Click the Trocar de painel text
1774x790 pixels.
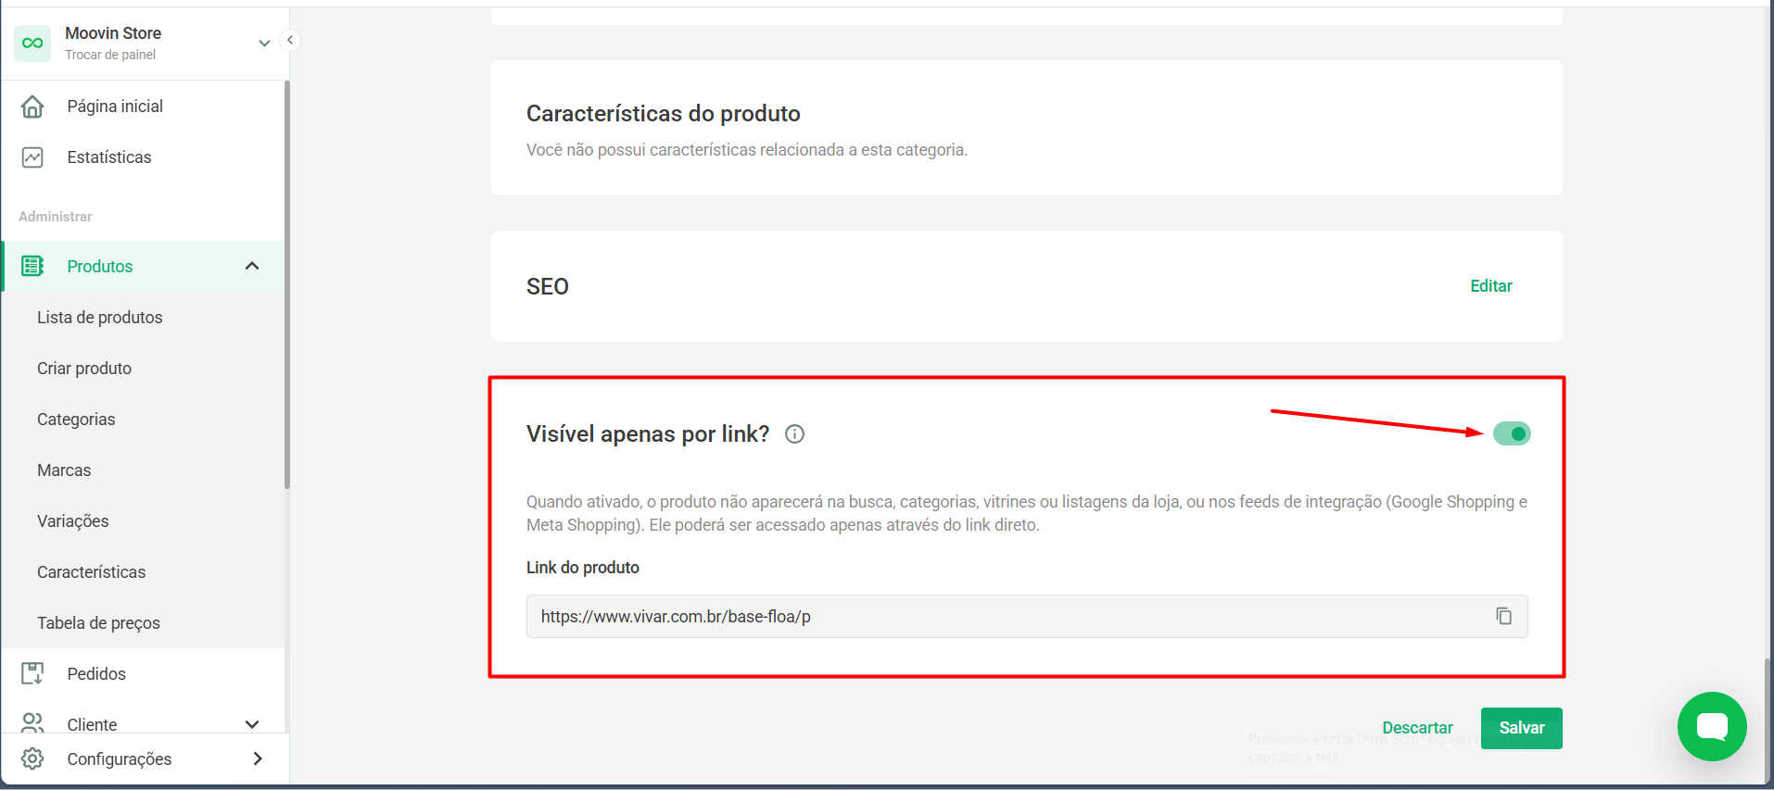tap(110, 55)
